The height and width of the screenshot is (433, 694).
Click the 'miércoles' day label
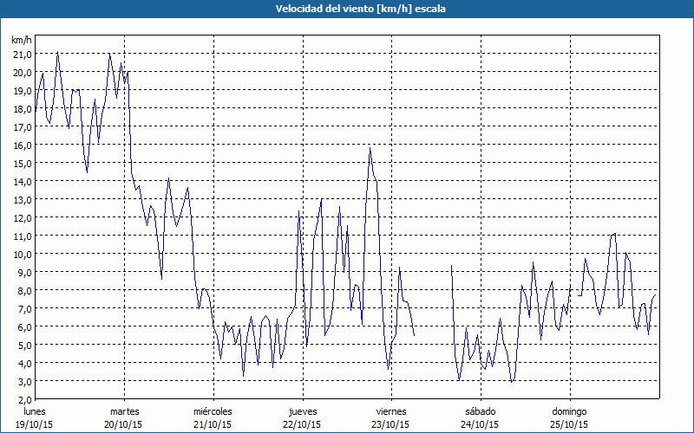[213, 410]
